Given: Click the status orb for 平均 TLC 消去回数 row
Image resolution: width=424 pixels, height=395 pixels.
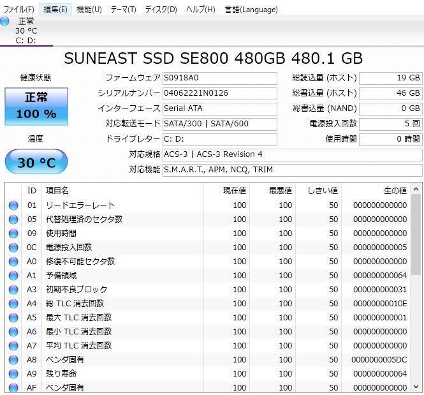Looking at the screenshot, I should pyautogui.click(x=13, y=346).
